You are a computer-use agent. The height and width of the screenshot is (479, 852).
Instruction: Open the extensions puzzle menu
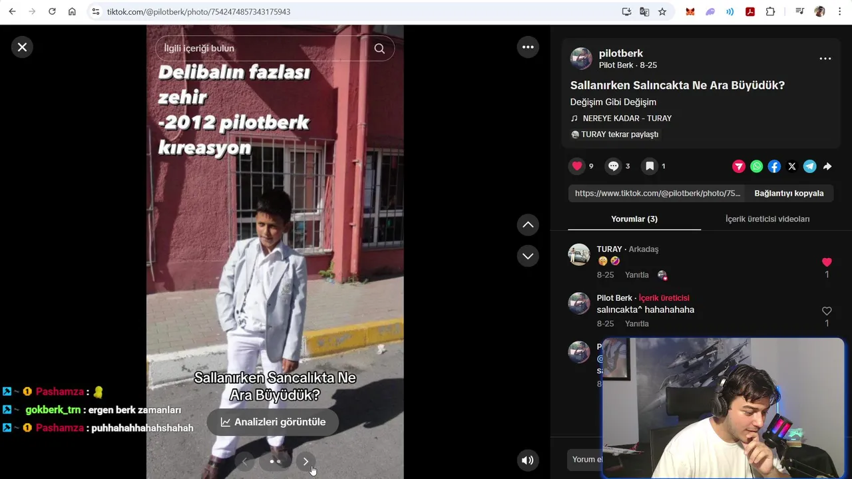point(770,11)
